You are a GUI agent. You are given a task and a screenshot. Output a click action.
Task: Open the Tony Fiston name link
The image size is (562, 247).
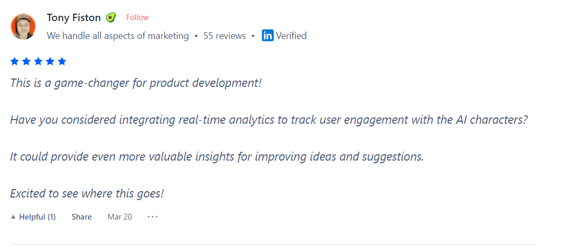tap(74, 17)
